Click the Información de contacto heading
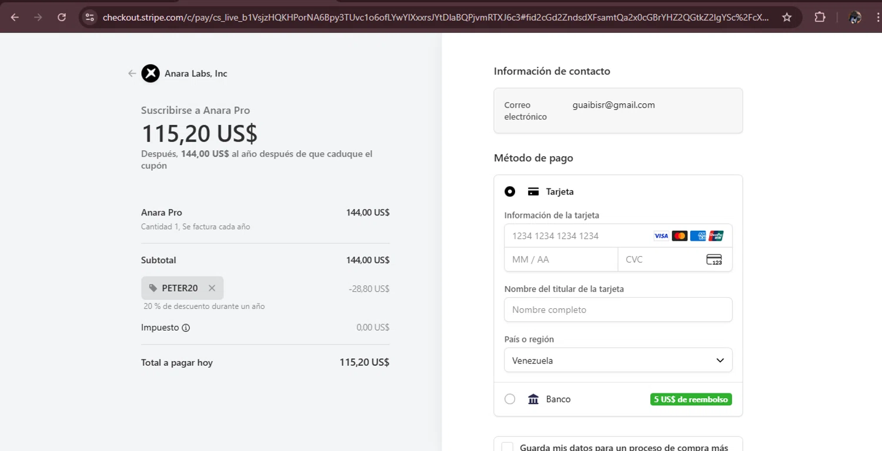882x451 pixels. click(x=552, y=71)
